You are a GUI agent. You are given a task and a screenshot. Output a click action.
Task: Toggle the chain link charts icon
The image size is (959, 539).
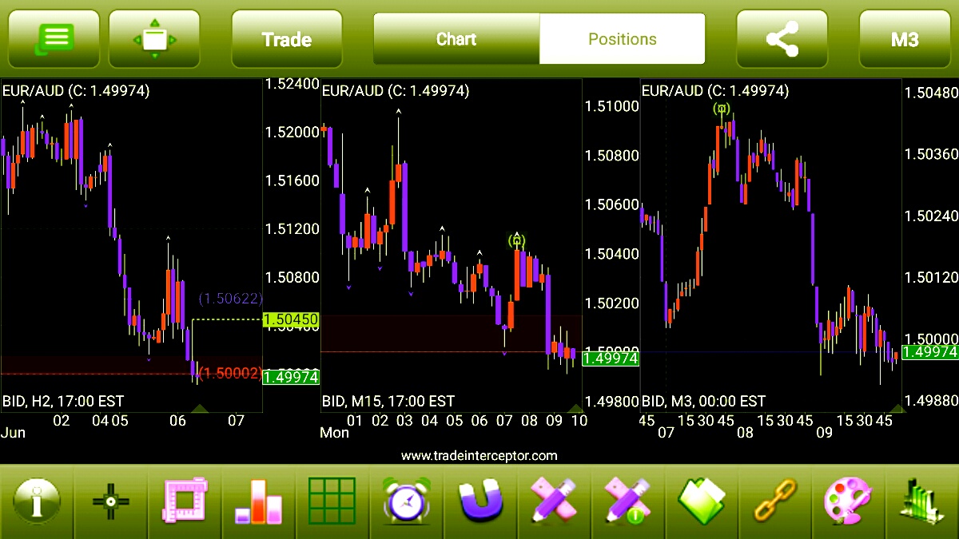point(776,501)
